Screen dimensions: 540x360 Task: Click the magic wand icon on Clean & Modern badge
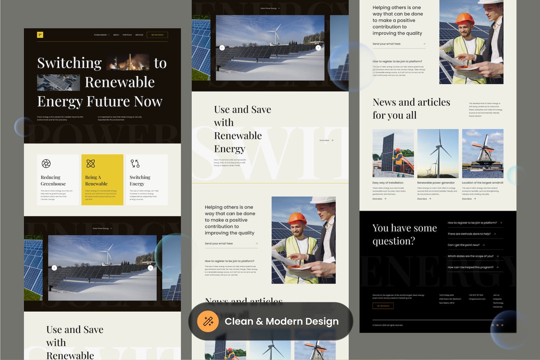coord(208,321)
